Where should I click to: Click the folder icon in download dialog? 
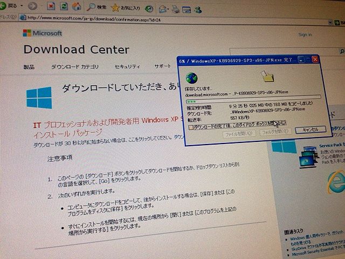267,76
